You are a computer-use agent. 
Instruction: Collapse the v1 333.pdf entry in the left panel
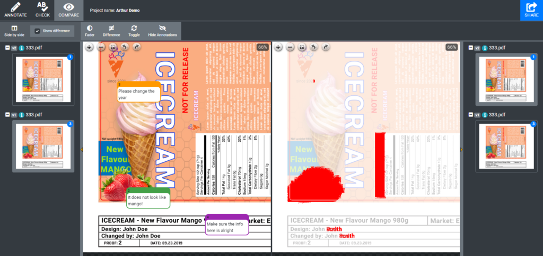(x=7, y=115)
